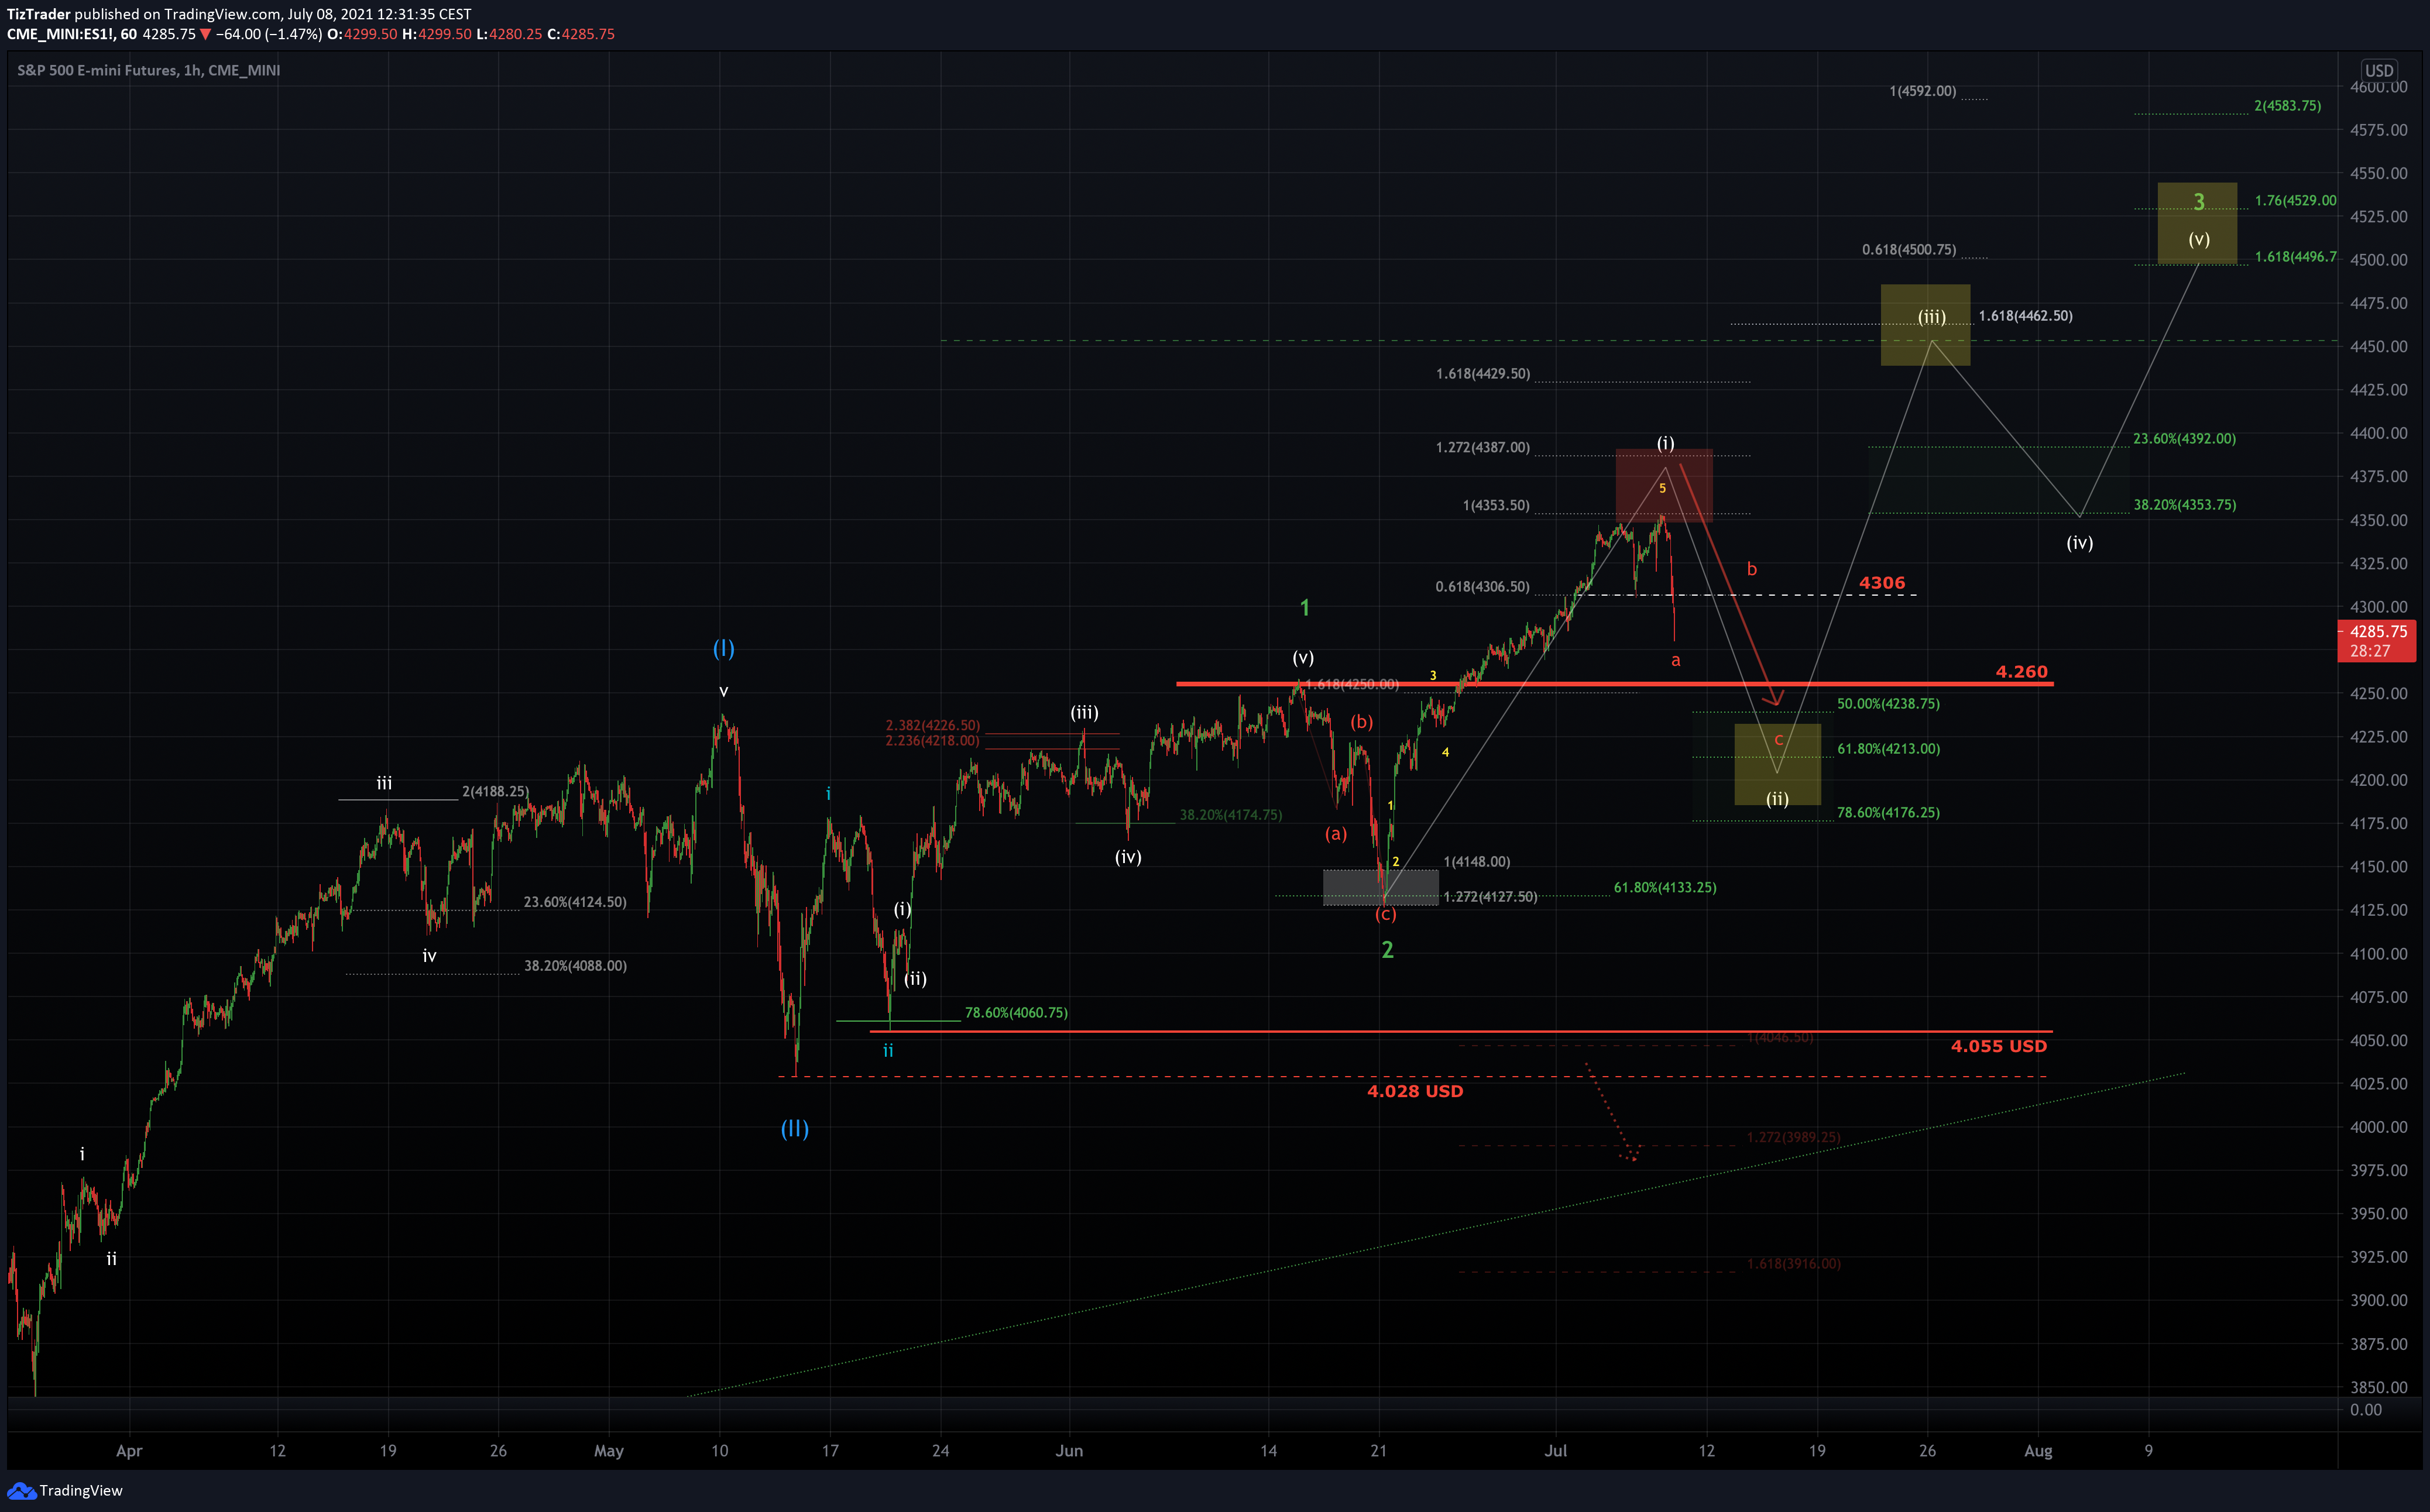Click the '0.618(4500.75)' extension label
The image size is (2430, 1512).
[1909, 250]
